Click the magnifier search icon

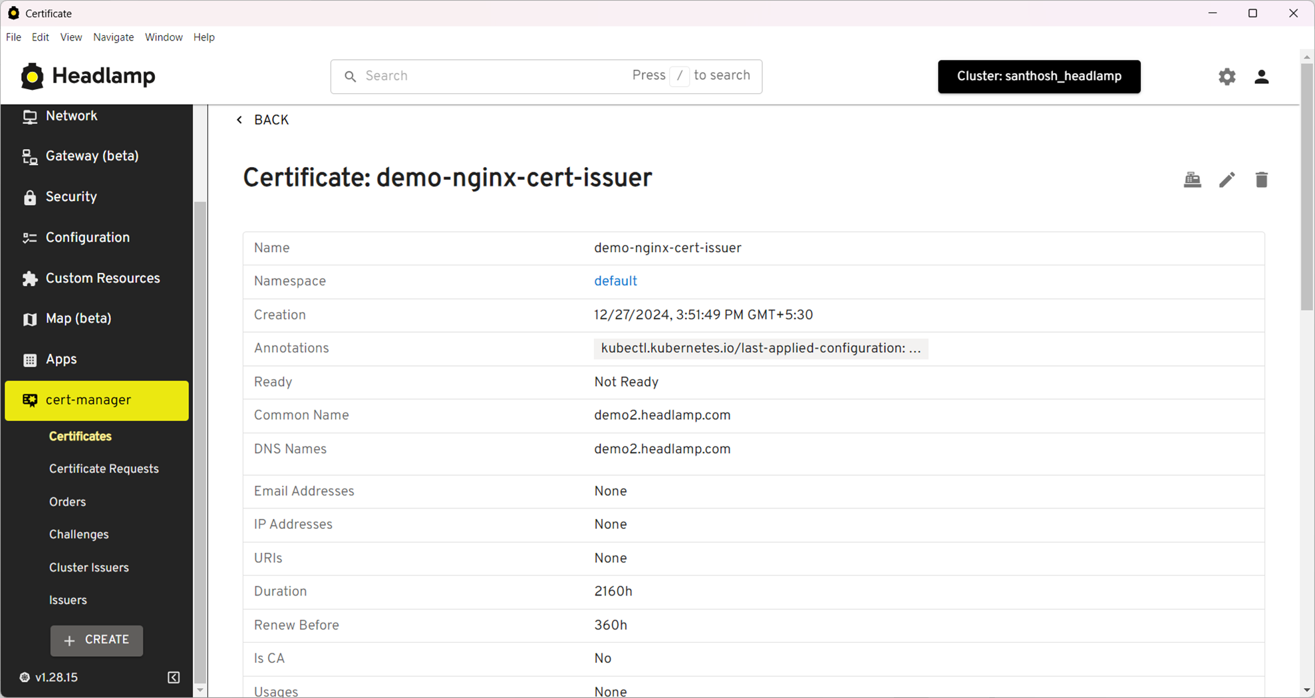click(351, 77)
